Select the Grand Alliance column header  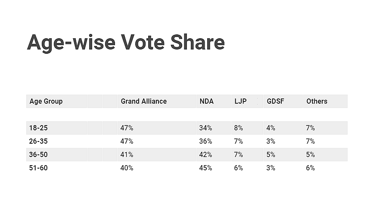coord(143,101)
